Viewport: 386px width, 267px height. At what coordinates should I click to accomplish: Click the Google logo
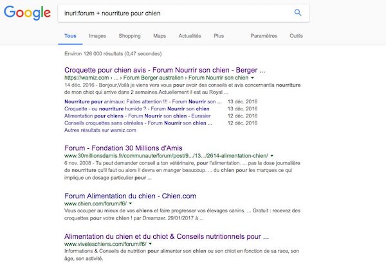[26, 13]
